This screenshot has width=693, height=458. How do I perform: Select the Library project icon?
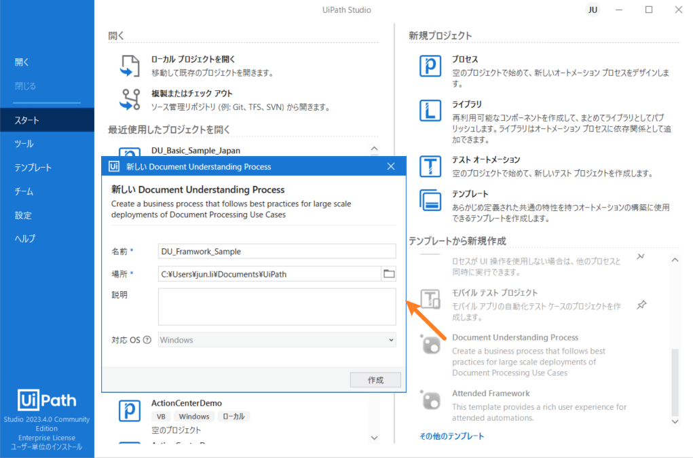[x=430, y=111]
